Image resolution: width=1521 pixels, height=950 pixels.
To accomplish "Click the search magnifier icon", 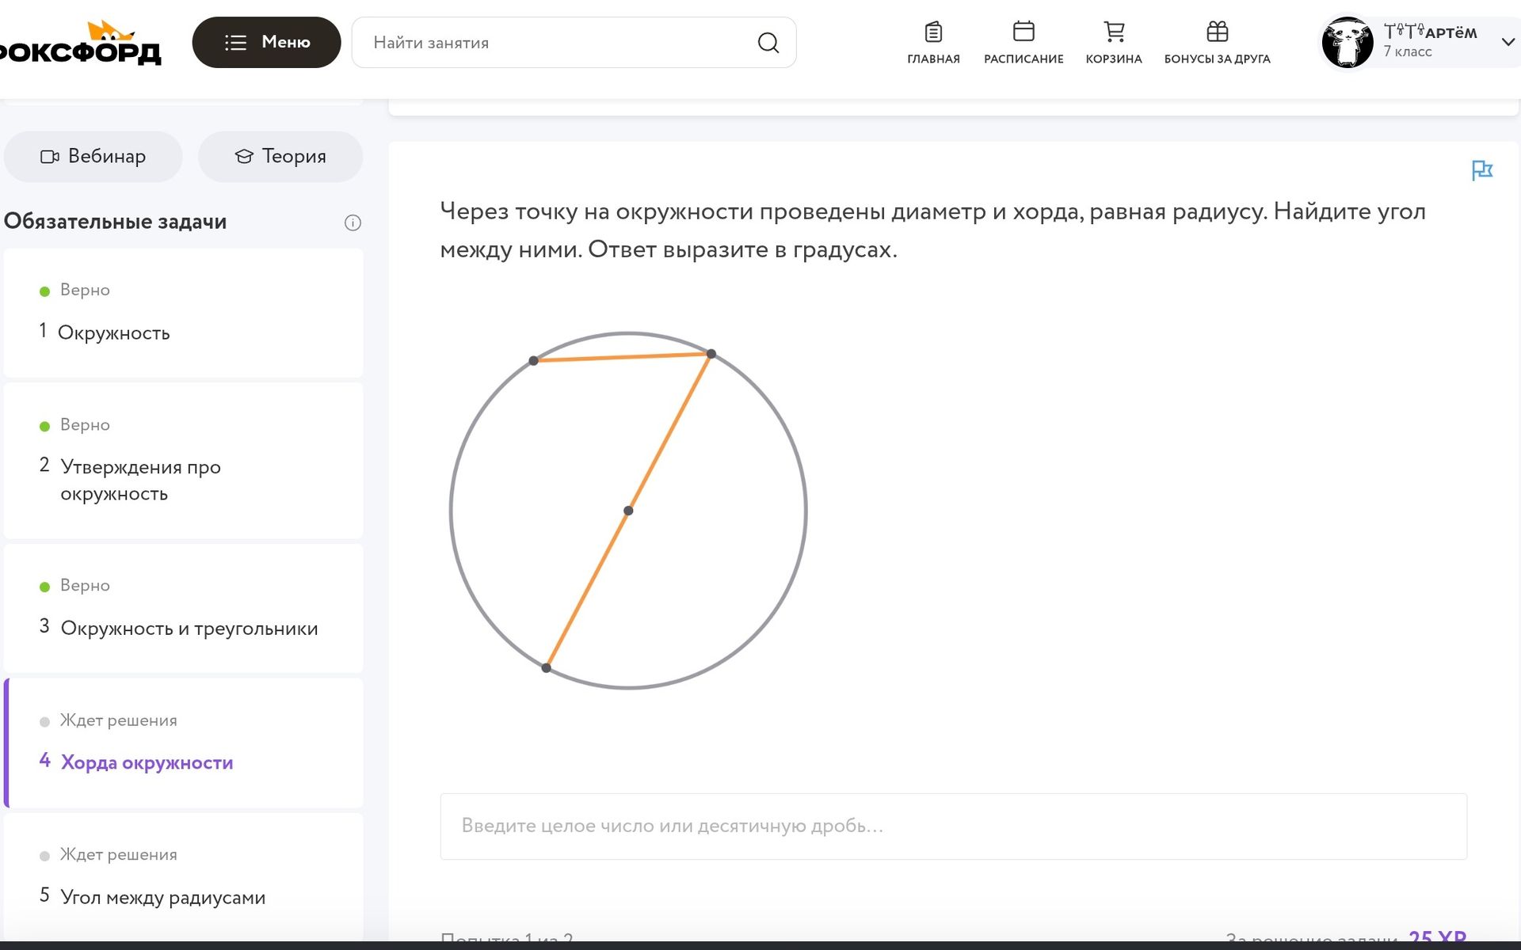I will (768, 43).
